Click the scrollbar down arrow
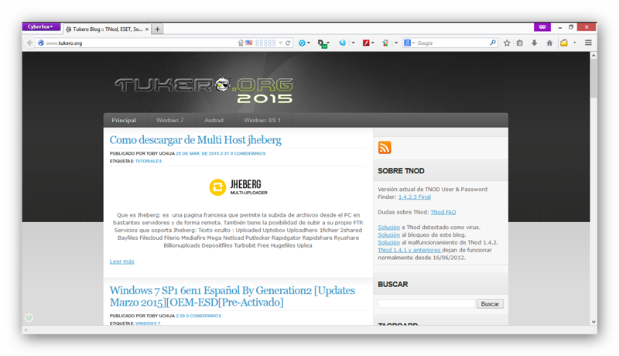This screenshot has width=619, height=356. [593, 322]
